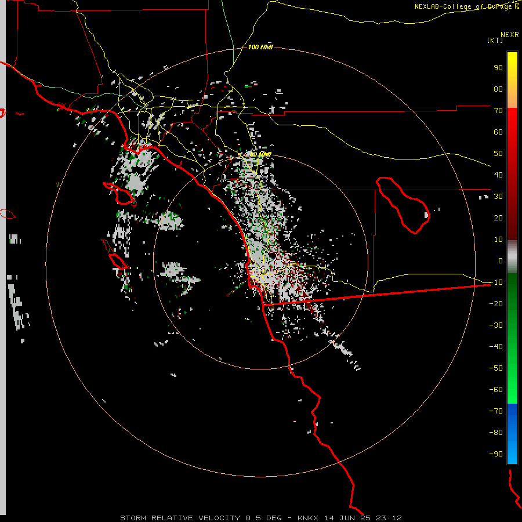This screenshot has height=522, width=522.
Task: Pick the gray zero-velocity color bar segment
Action: [x=512, y=257]
